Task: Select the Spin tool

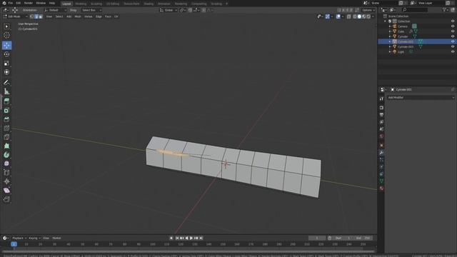Action: point(6,155)
